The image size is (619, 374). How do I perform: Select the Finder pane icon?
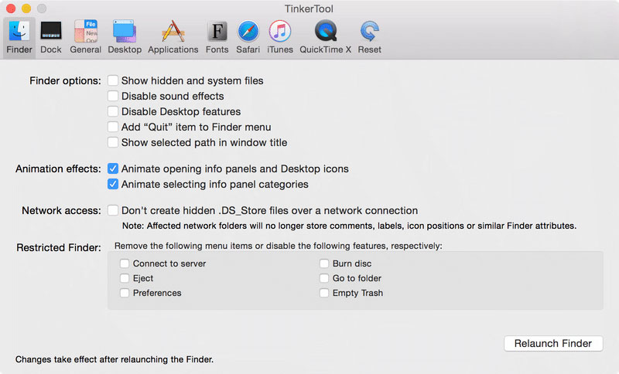click(x=19, y=32)
